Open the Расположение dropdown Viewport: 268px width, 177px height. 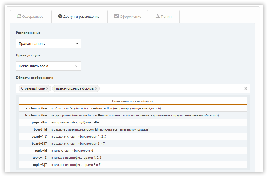(48, 44)
